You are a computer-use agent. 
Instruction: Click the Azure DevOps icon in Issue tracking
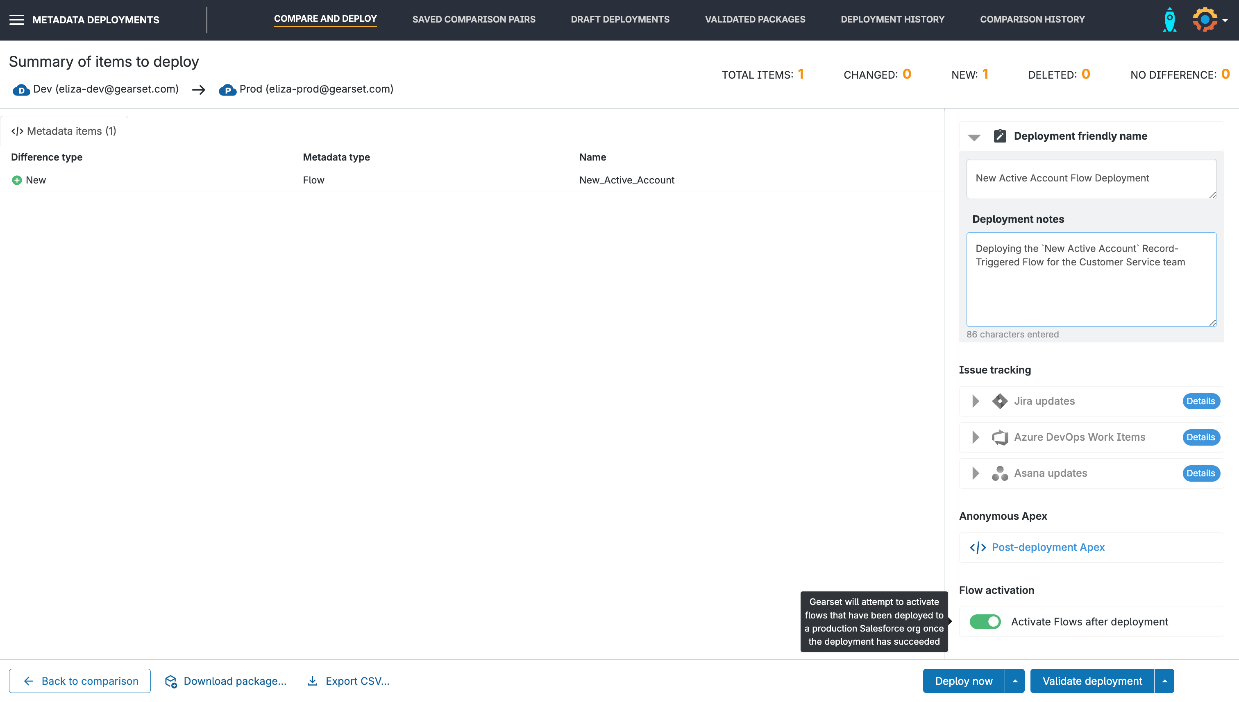(x=1000, y=437)
